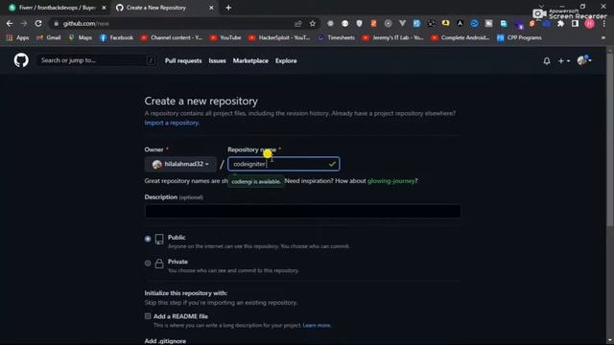The height and width of the screenshot is (345, 614).
Task: Focus the Search or jump to field
Action: point(96,60)
